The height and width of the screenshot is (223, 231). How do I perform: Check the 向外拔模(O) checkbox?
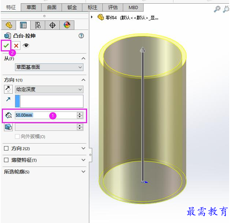coord(17,136)
